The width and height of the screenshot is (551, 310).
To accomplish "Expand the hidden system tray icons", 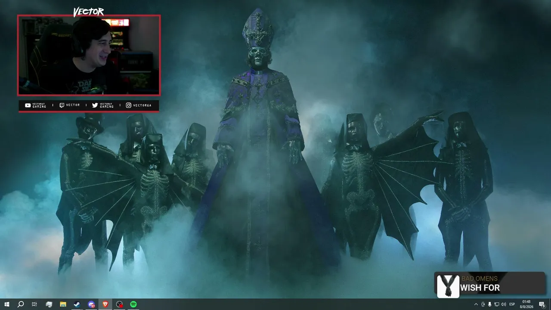I will point(476,304).
